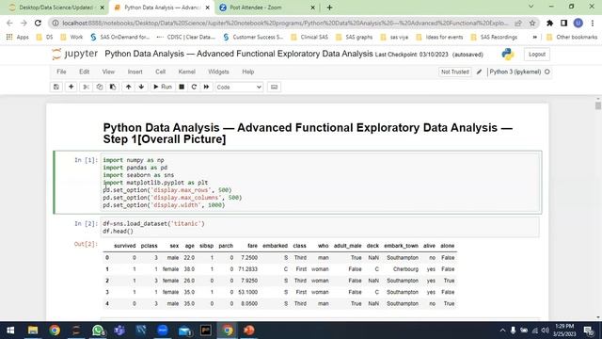Open the browser extensions puzzle icon
The width and height of the screenshot is (602, 339).
549,23
